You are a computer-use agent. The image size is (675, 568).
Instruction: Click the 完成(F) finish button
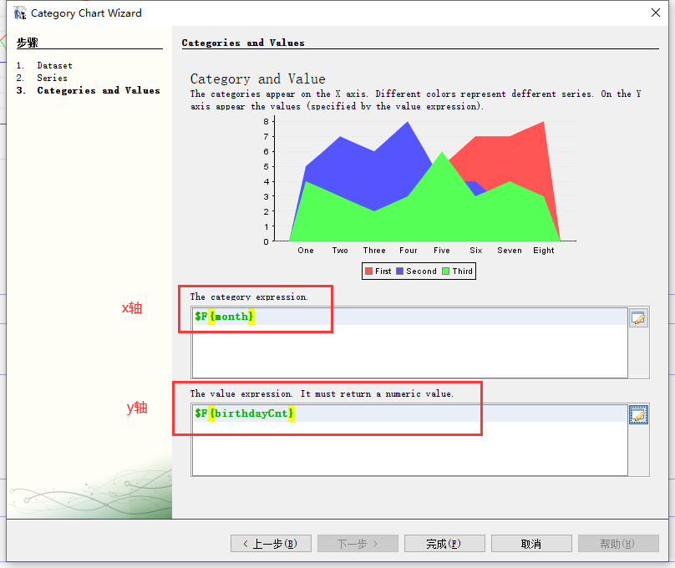(444, 544)
